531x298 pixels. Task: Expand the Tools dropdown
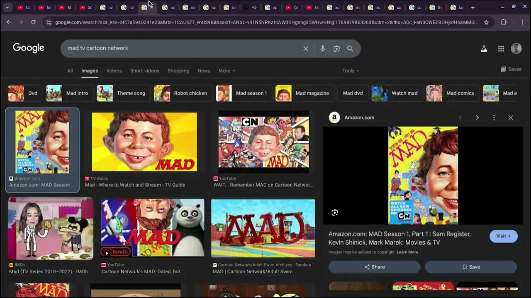coord(351,71)
